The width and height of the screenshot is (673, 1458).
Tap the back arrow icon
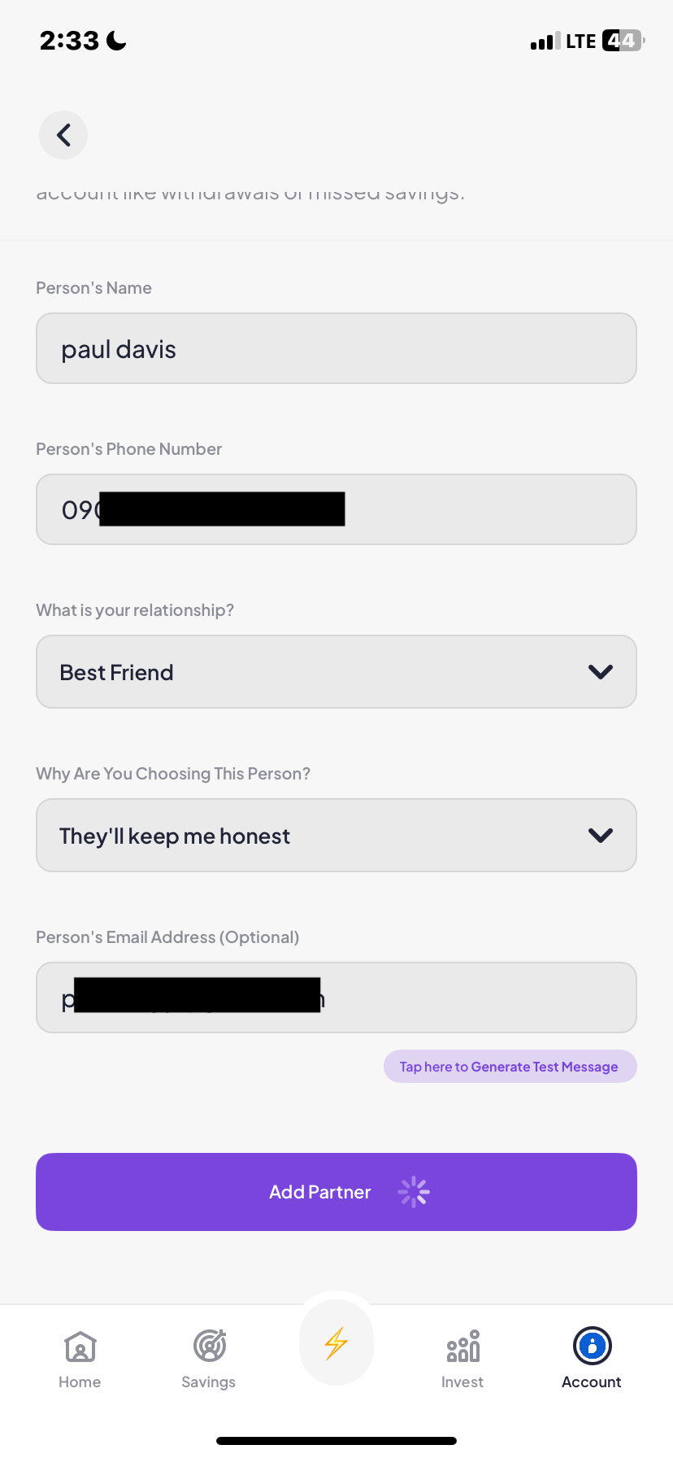[x=63, y=135]
